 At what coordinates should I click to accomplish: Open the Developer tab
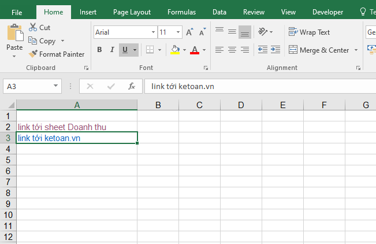tap(327, 12)
